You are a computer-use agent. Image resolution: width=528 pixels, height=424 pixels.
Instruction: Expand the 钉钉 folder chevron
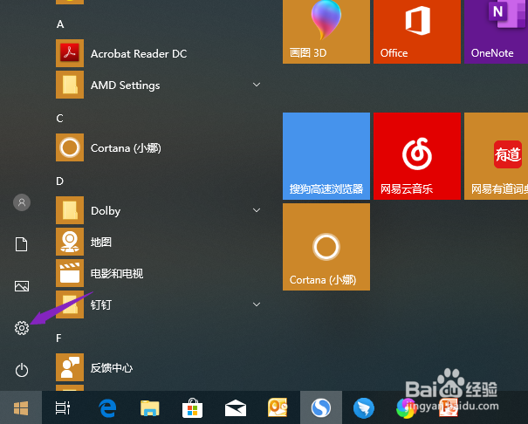point(257,304)
